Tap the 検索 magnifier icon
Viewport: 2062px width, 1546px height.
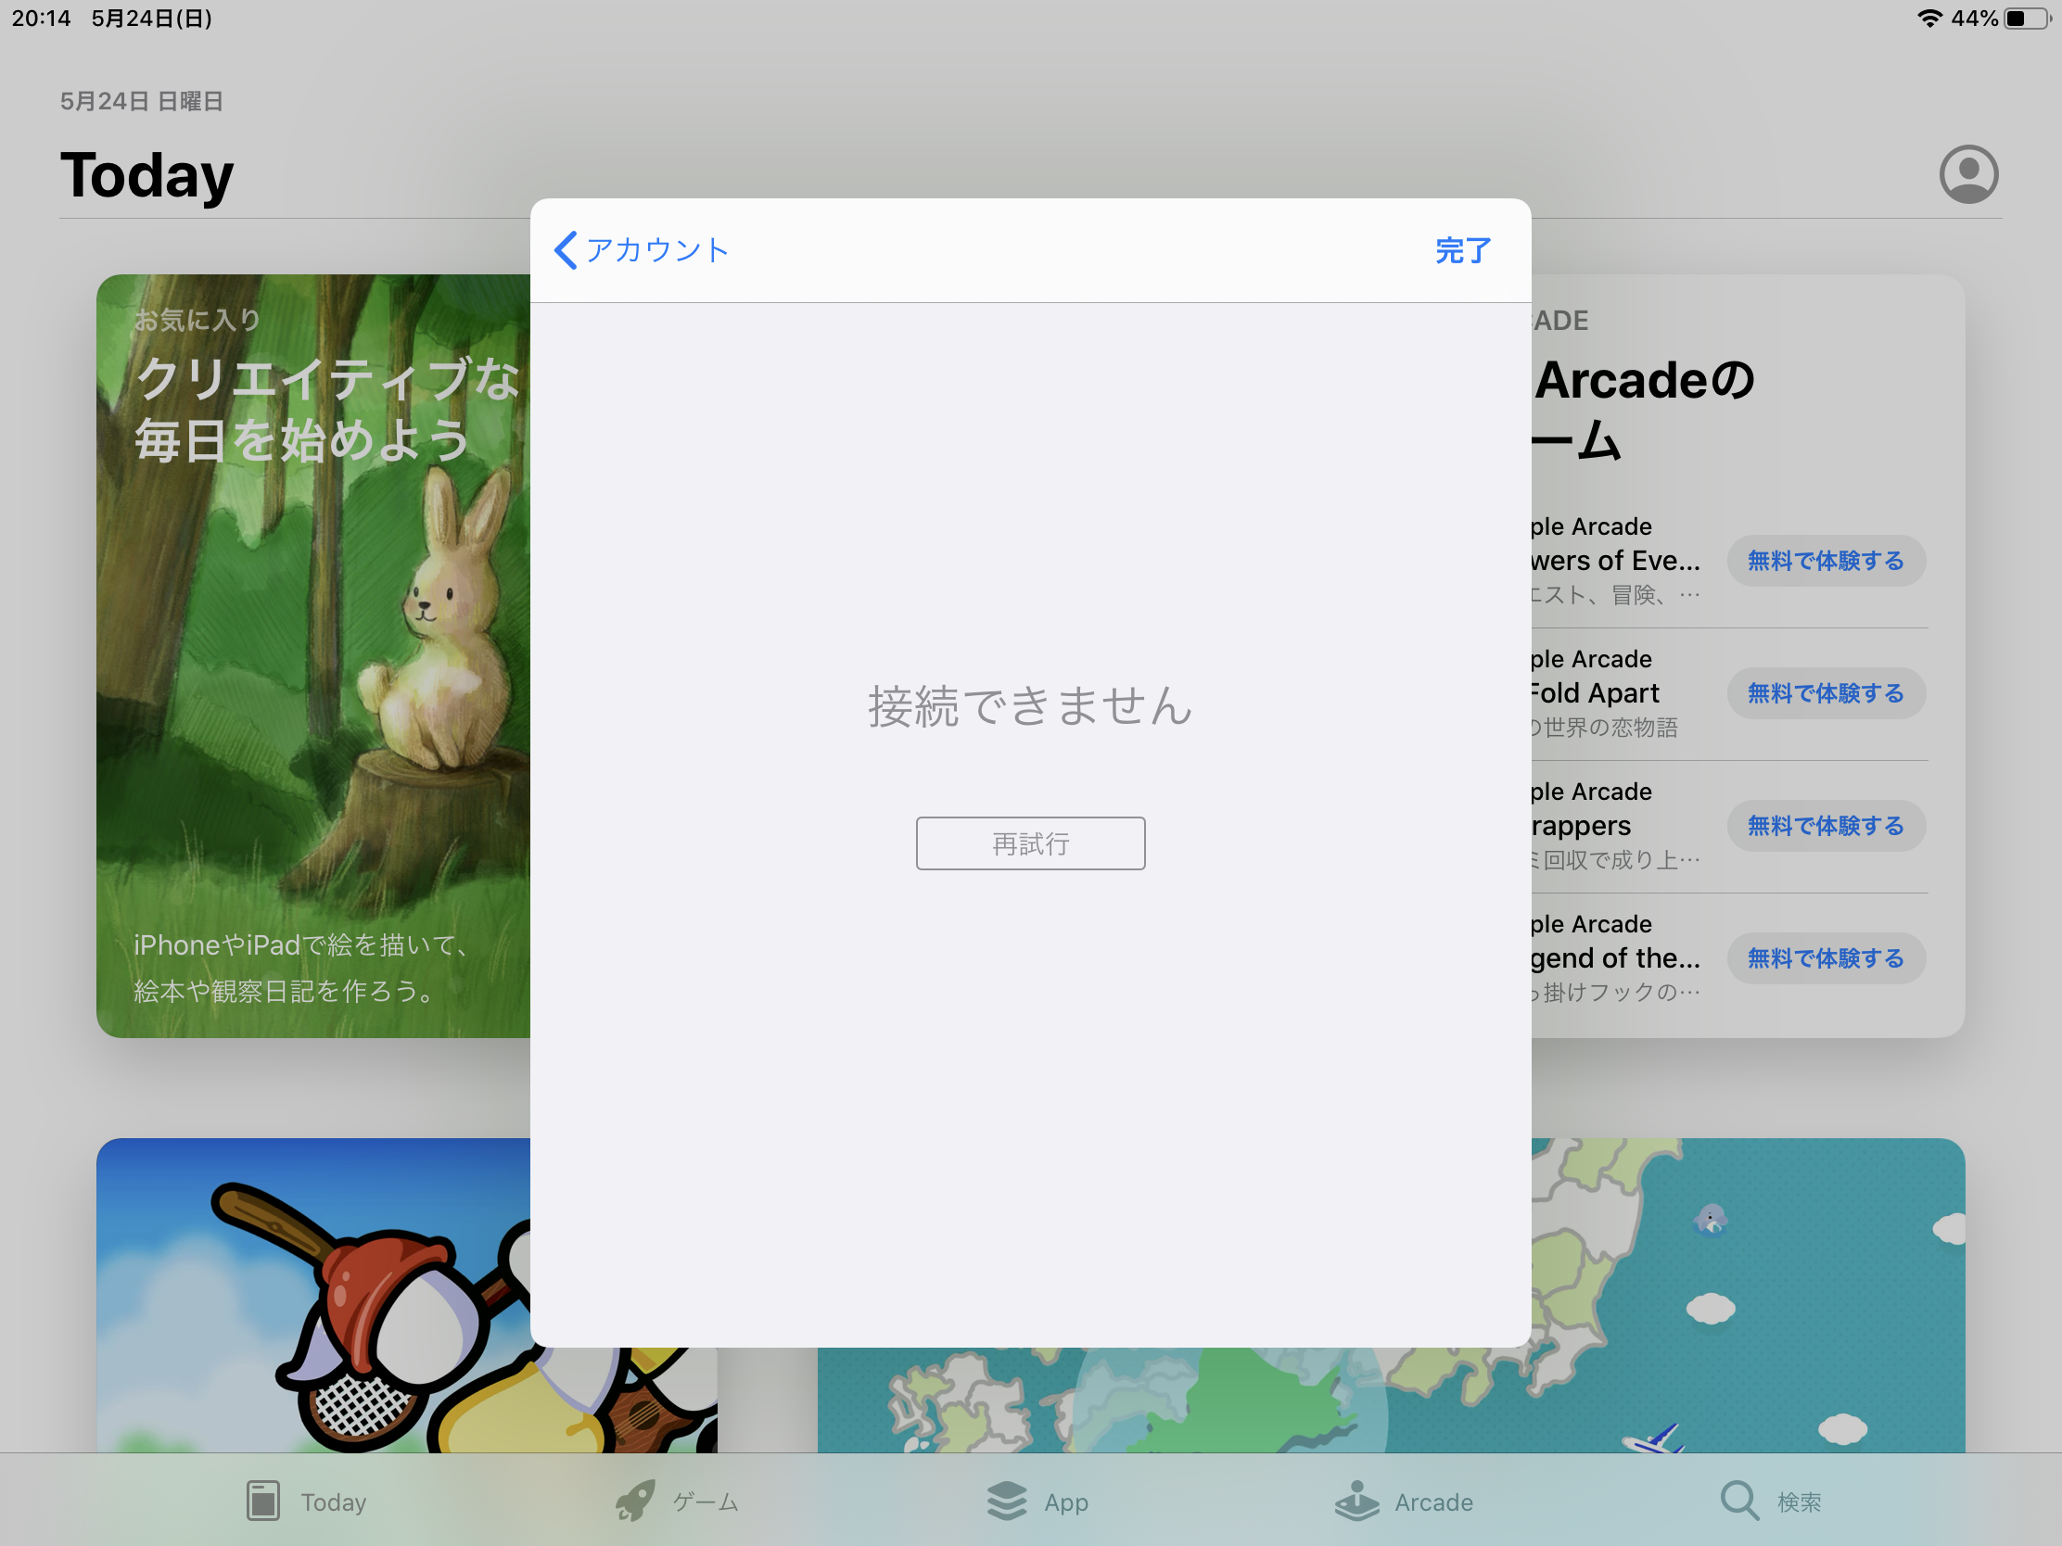point(1738,1502)
